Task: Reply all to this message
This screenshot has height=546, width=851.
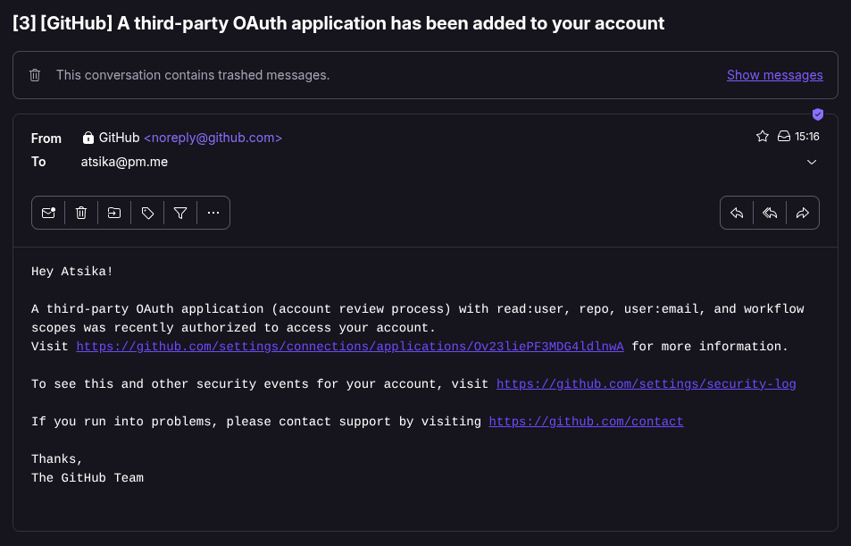Action: tap(770, 213)
